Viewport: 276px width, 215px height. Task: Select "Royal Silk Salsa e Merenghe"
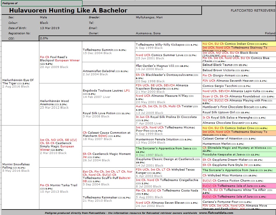coord(239,117)
